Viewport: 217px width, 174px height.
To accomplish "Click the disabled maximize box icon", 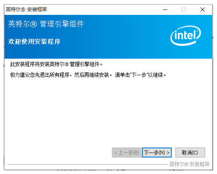I will point(184,10).
